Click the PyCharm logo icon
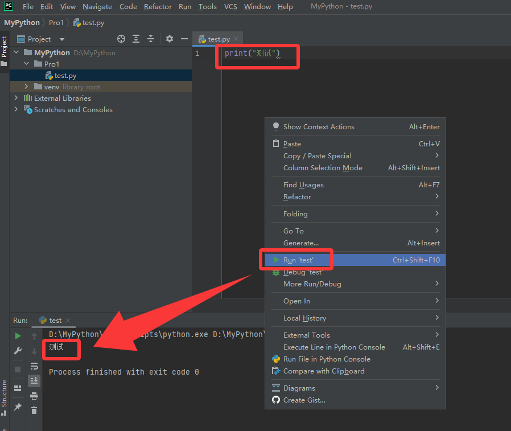 [9, 6]
